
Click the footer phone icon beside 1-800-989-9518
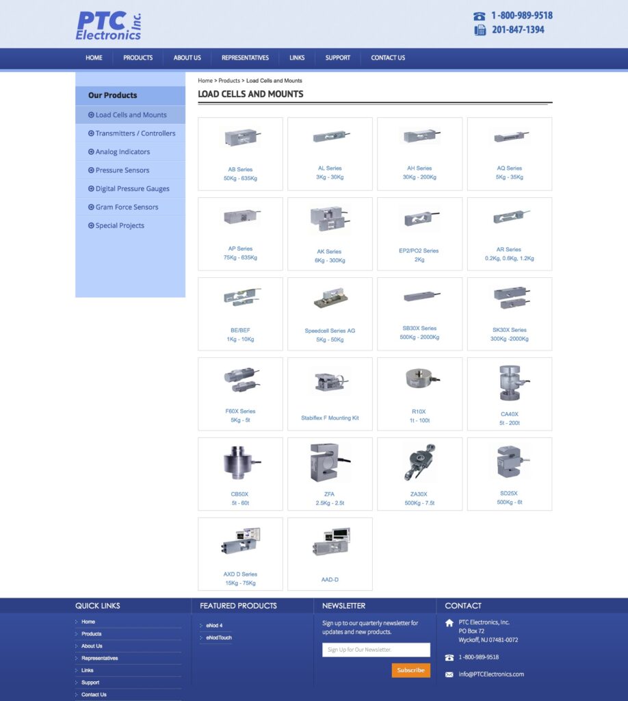[x=449, y=657]
